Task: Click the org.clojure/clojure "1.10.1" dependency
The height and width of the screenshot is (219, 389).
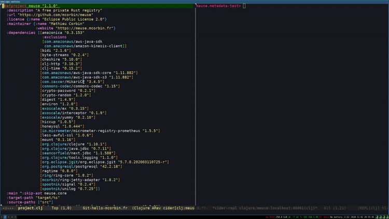Action: (x=73, y=144)
